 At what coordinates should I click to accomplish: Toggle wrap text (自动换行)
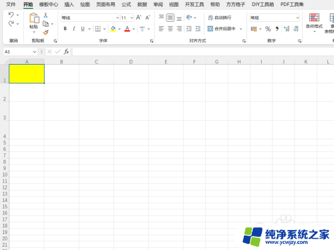(x=220, y=17)
